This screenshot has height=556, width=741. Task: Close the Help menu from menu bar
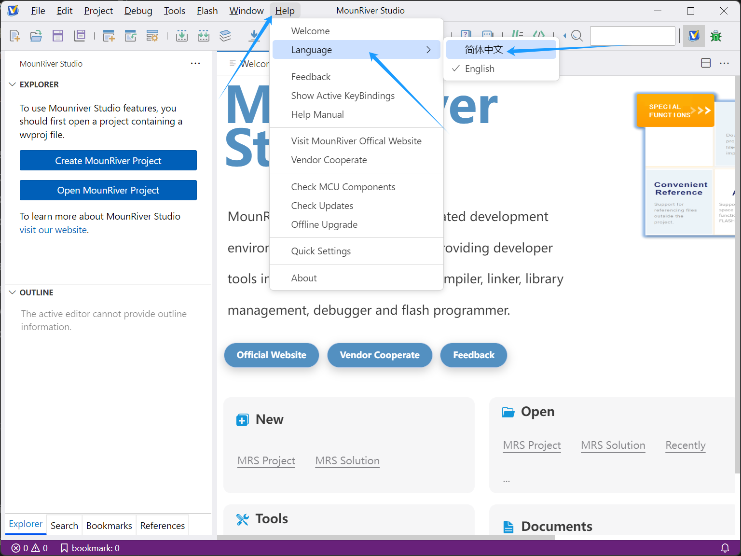[285, 11]
